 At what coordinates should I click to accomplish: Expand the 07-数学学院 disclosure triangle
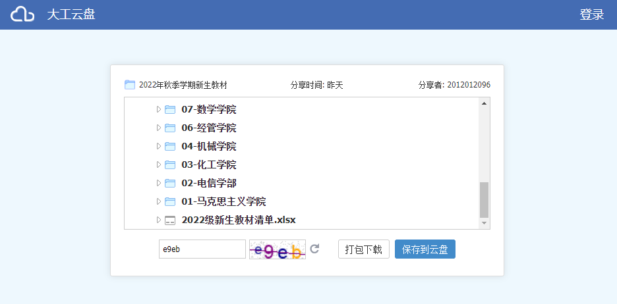point(158,109)
